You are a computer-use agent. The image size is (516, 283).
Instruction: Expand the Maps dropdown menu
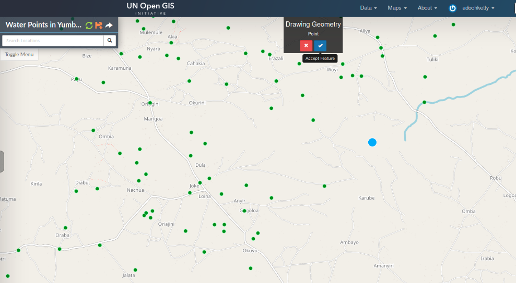397,8
